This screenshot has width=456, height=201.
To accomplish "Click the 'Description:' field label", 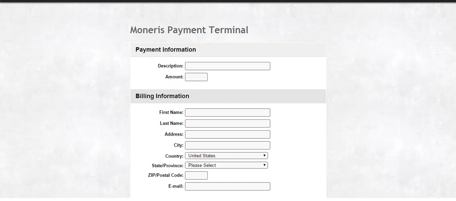I will click(x=171, y=66).
